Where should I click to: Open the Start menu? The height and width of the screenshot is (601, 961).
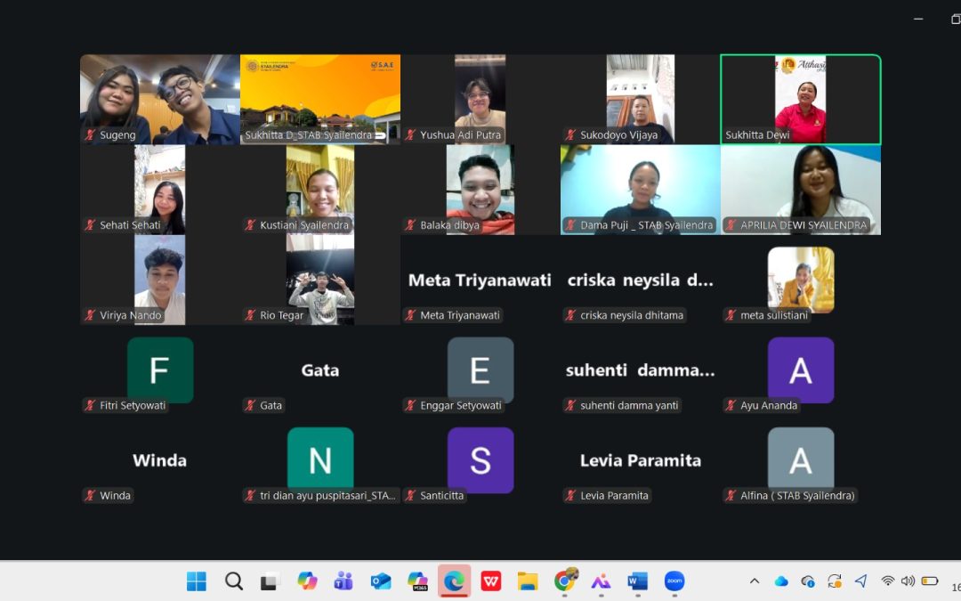(x=196, y=581)
